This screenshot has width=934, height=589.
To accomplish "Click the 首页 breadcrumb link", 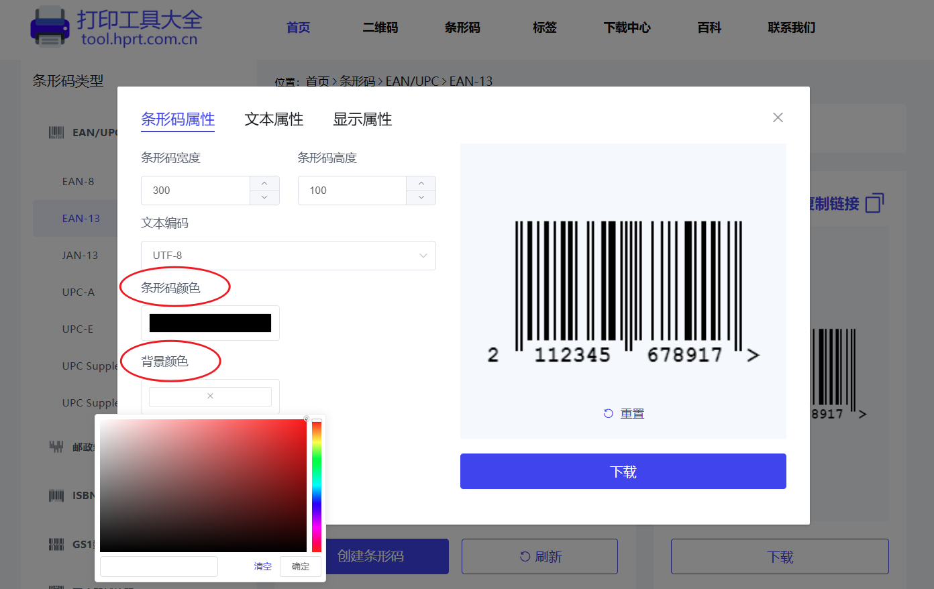I will click(x=317, y=81).
